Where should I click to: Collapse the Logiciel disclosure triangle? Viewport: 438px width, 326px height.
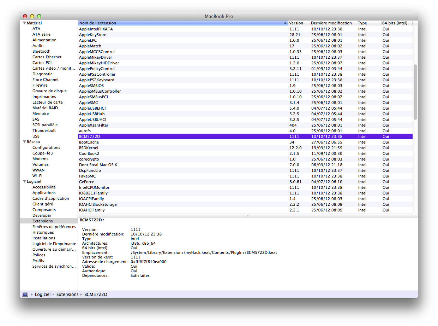[24, 181]
